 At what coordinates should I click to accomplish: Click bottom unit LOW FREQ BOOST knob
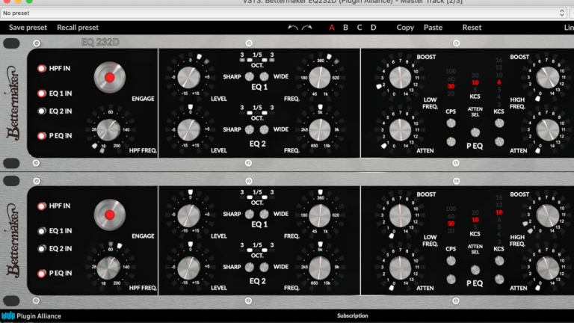click(400, 215)
